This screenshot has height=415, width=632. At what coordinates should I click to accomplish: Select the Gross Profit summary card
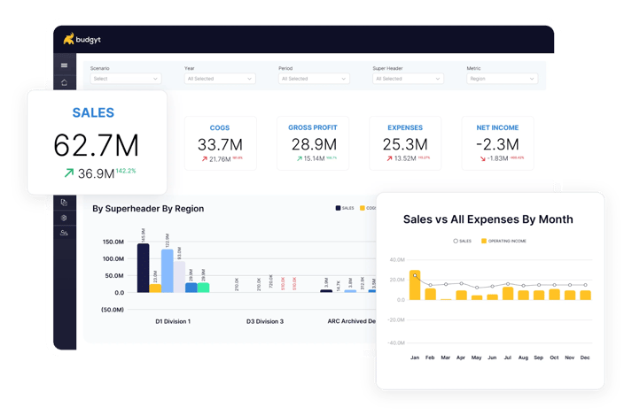click(x=313, y=143)
